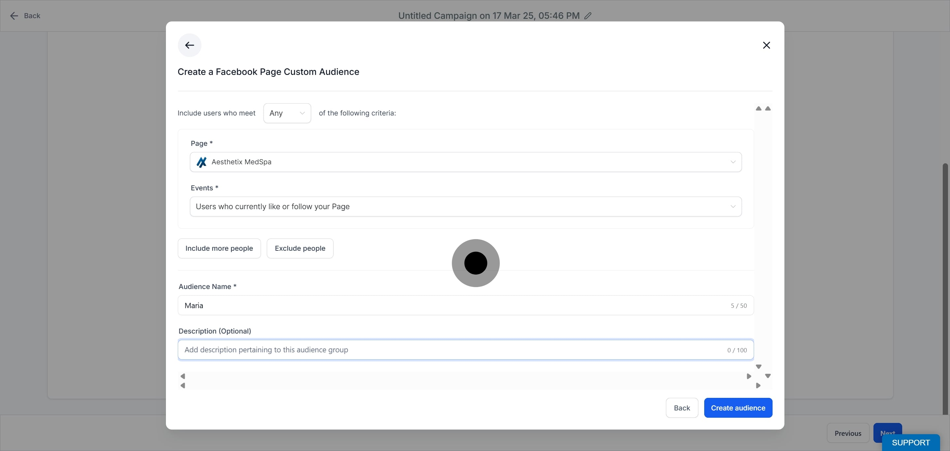The width and height of the screenshot is (950, 451).
Task: Click the Audience Name input field
Action: 454,305
